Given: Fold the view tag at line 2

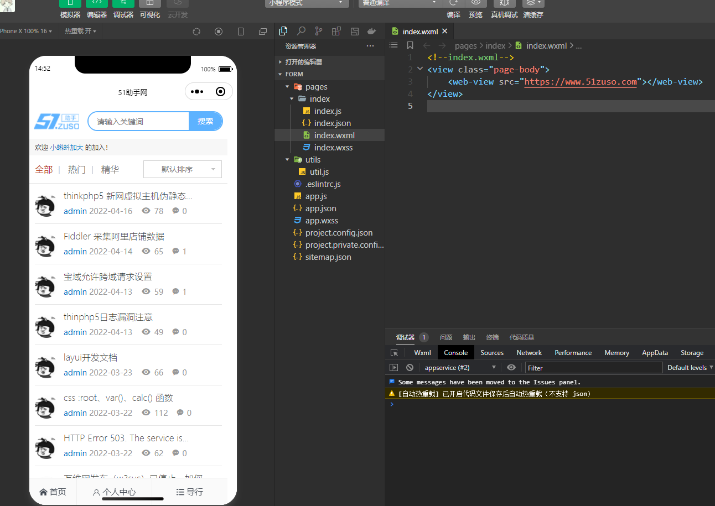Looking at the screenshot, I should [x=420, y=69].
